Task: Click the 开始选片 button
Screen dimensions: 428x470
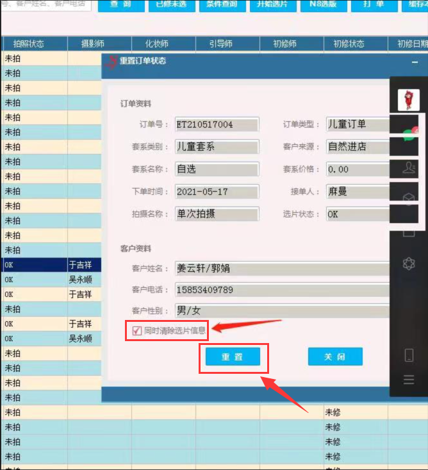Action: pyautogui.click(x=273, y=4)
